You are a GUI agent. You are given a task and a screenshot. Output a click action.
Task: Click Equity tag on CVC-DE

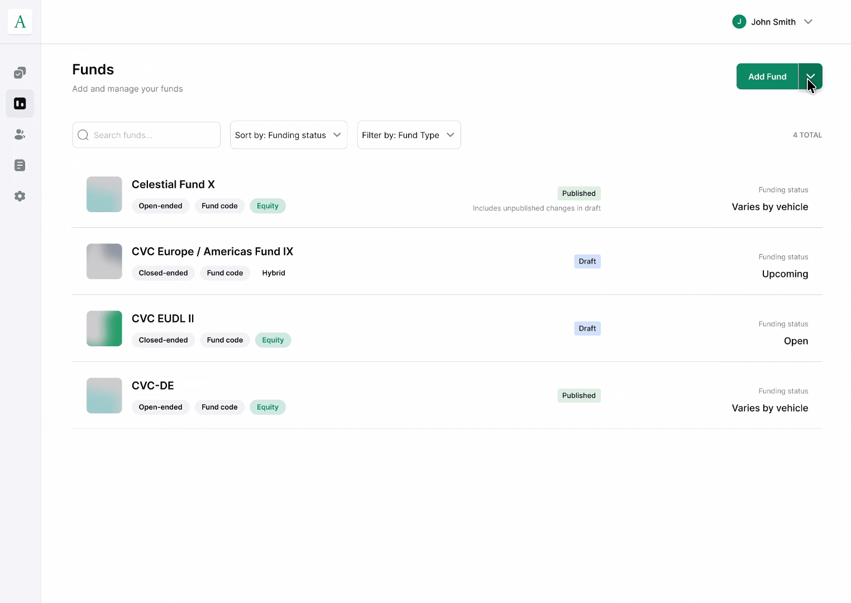[267, 407]
